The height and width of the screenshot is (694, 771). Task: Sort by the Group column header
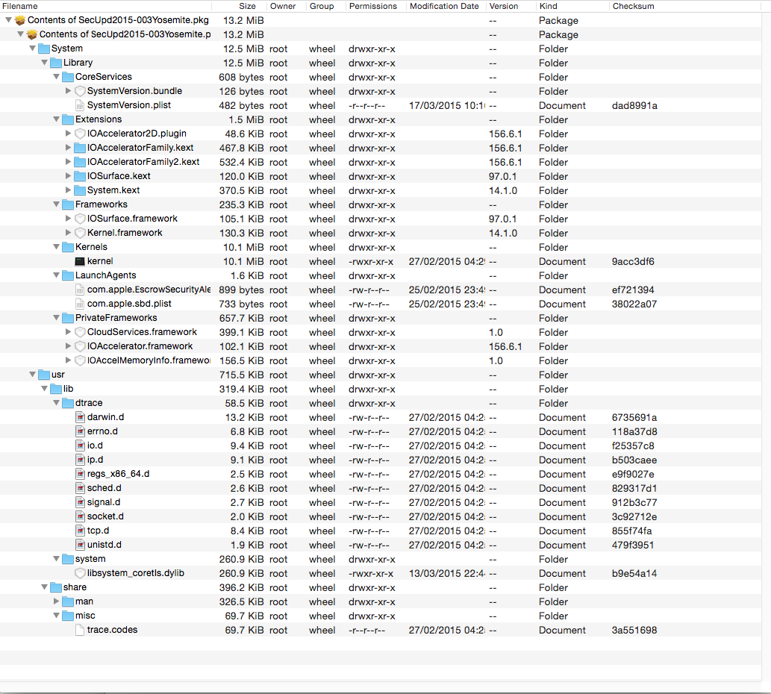click(326, 6)
